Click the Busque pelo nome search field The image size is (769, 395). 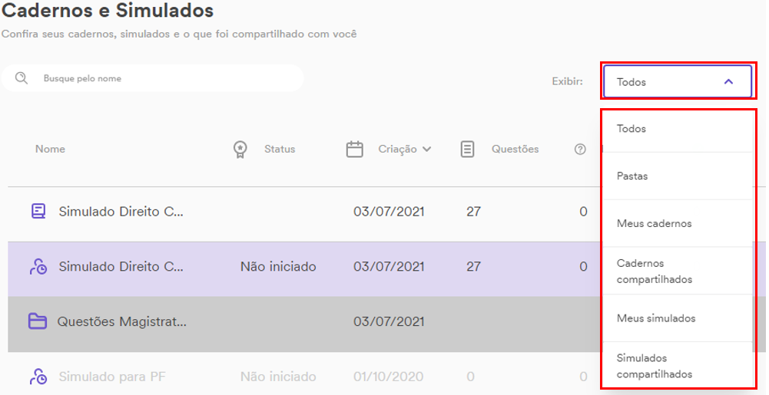click(x=153, y=78)
